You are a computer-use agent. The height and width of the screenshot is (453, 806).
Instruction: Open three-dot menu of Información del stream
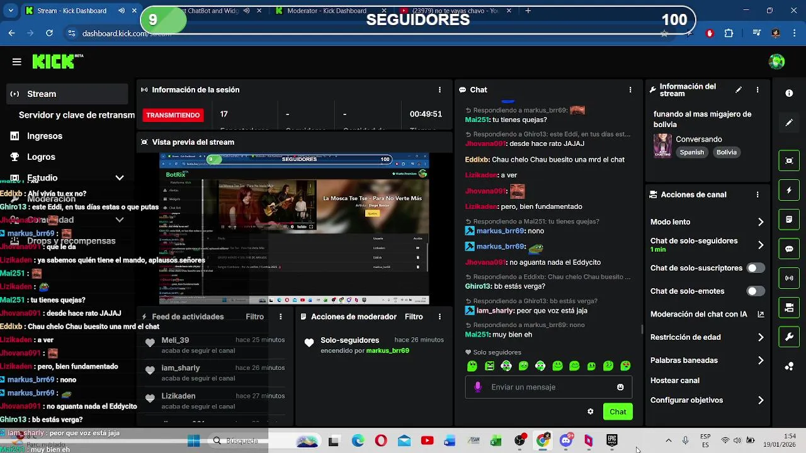758,90
